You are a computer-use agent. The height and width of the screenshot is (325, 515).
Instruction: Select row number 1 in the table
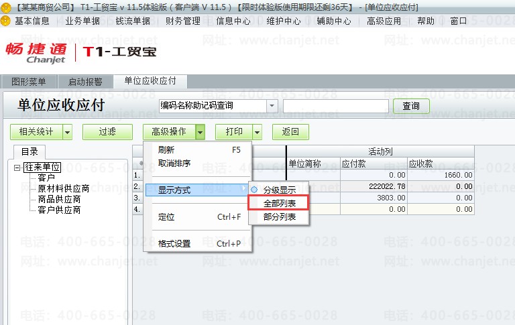coord(137,175)
